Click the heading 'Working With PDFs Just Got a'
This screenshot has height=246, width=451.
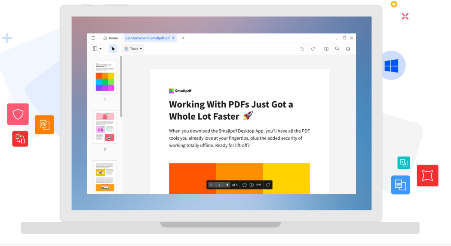231,104
